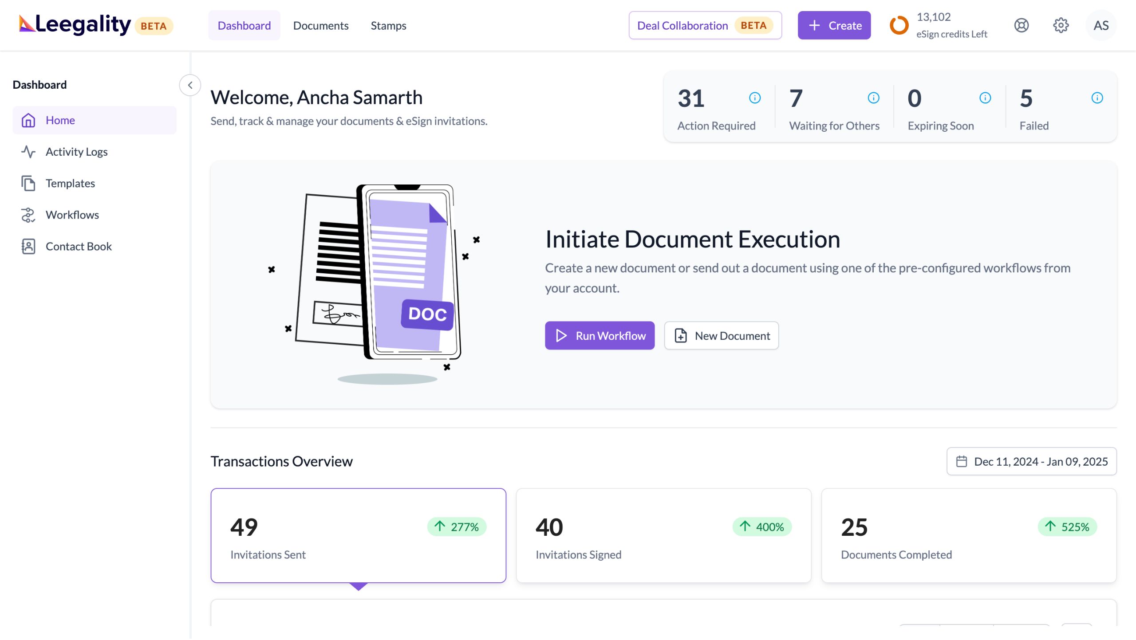Collapse the left sidebar with chevron

190,85
